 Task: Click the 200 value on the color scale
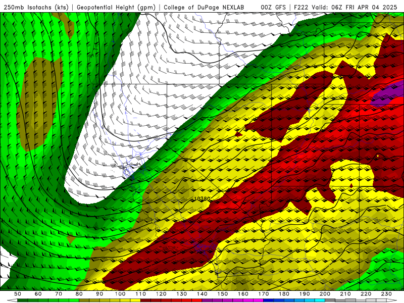pos(325,294)
